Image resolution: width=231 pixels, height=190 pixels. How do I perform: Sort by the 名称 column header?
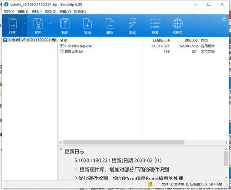pos(101,40)
